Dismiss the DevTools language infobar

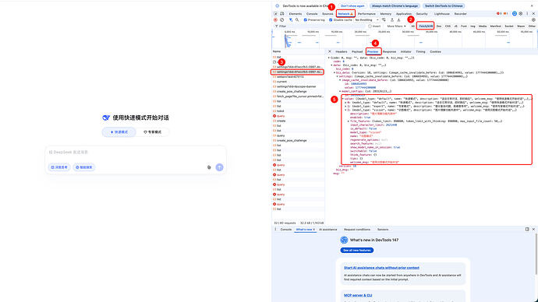[533, 5]
